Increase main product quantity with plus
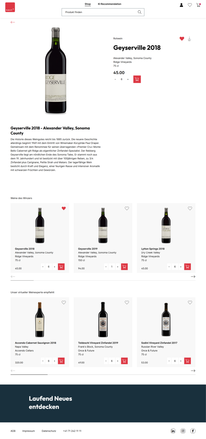206x439 pixels. pyautogui.click(x=128, y=79)
